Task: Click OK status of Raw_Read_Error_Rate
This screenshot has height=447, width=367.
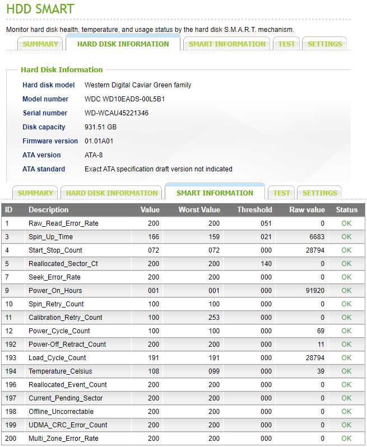Action: point(346,223)
